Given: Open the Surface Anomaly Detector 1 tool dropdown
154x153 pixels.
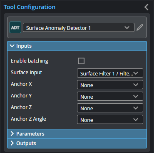Looking at the screenshot, I should (x=79, y=27).
